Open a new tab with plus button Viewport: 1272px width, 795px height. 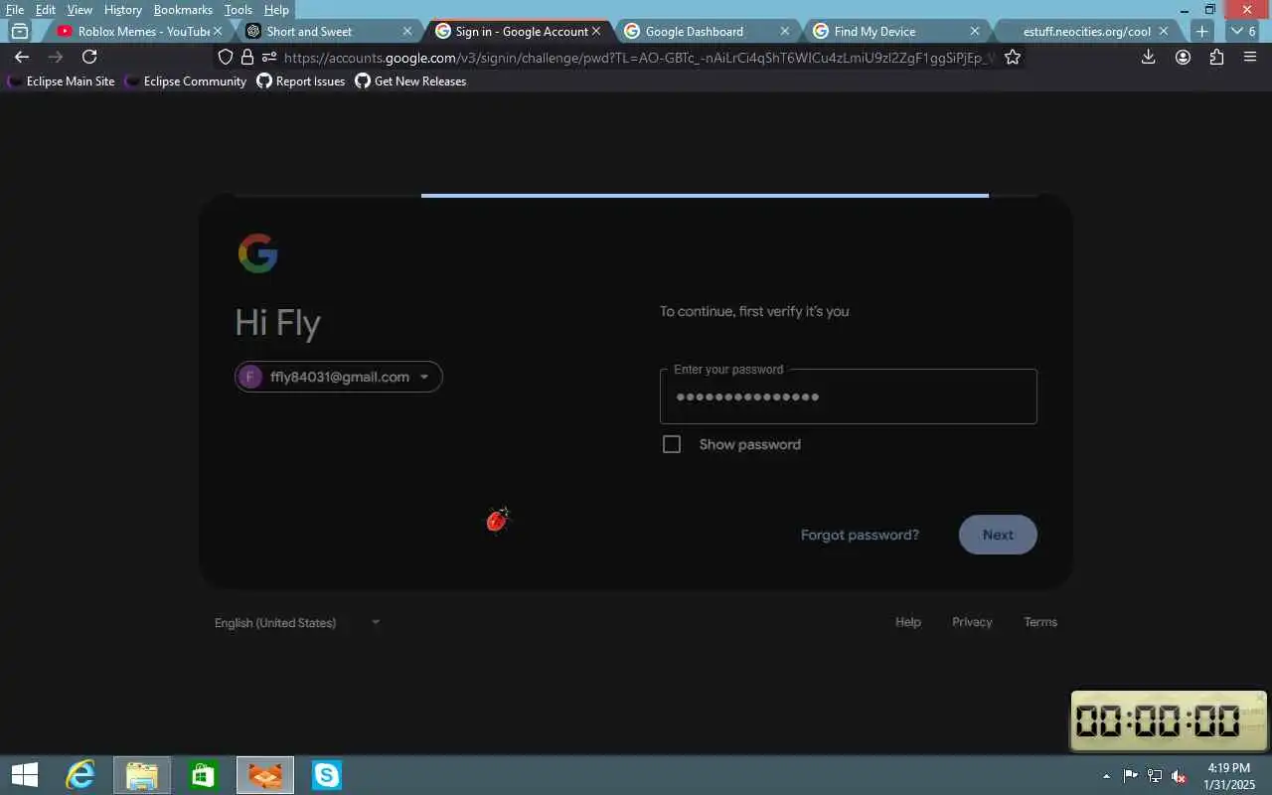tap(1201, 31)
